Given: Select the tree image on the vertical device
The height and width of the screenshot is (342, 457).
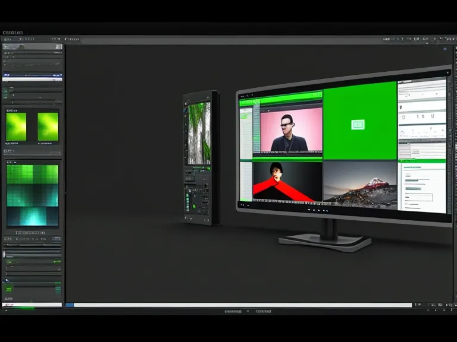Looking at the screenshot, I should click(x=199, y=133).
